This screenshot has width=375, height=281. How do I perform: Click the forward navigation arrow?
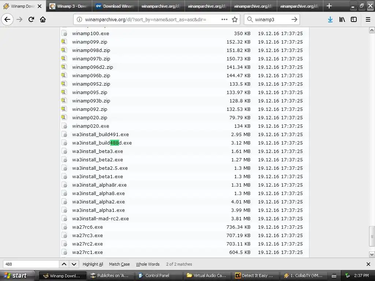pyautogui.click(x=19, y=19)
